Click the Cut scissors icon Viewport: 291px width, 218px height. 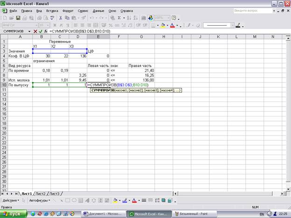click(61, 18)
